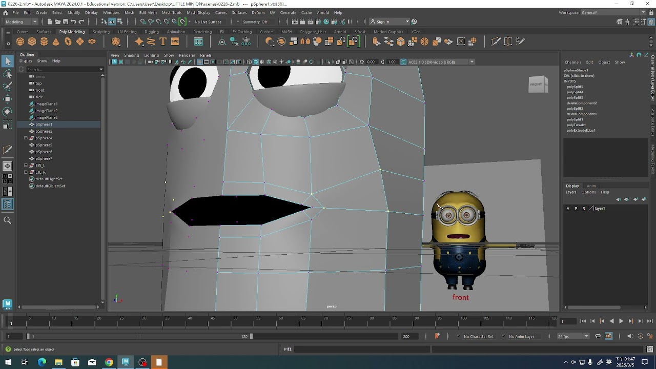Viewport: 656px width, 369px height.
Task: Click the Platonic solid shelf icon
Action: (116, 42)
